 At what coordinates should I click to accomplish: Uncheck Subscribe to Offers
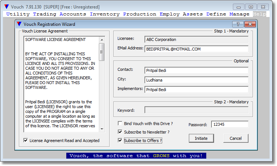click(x=120, y=140)
